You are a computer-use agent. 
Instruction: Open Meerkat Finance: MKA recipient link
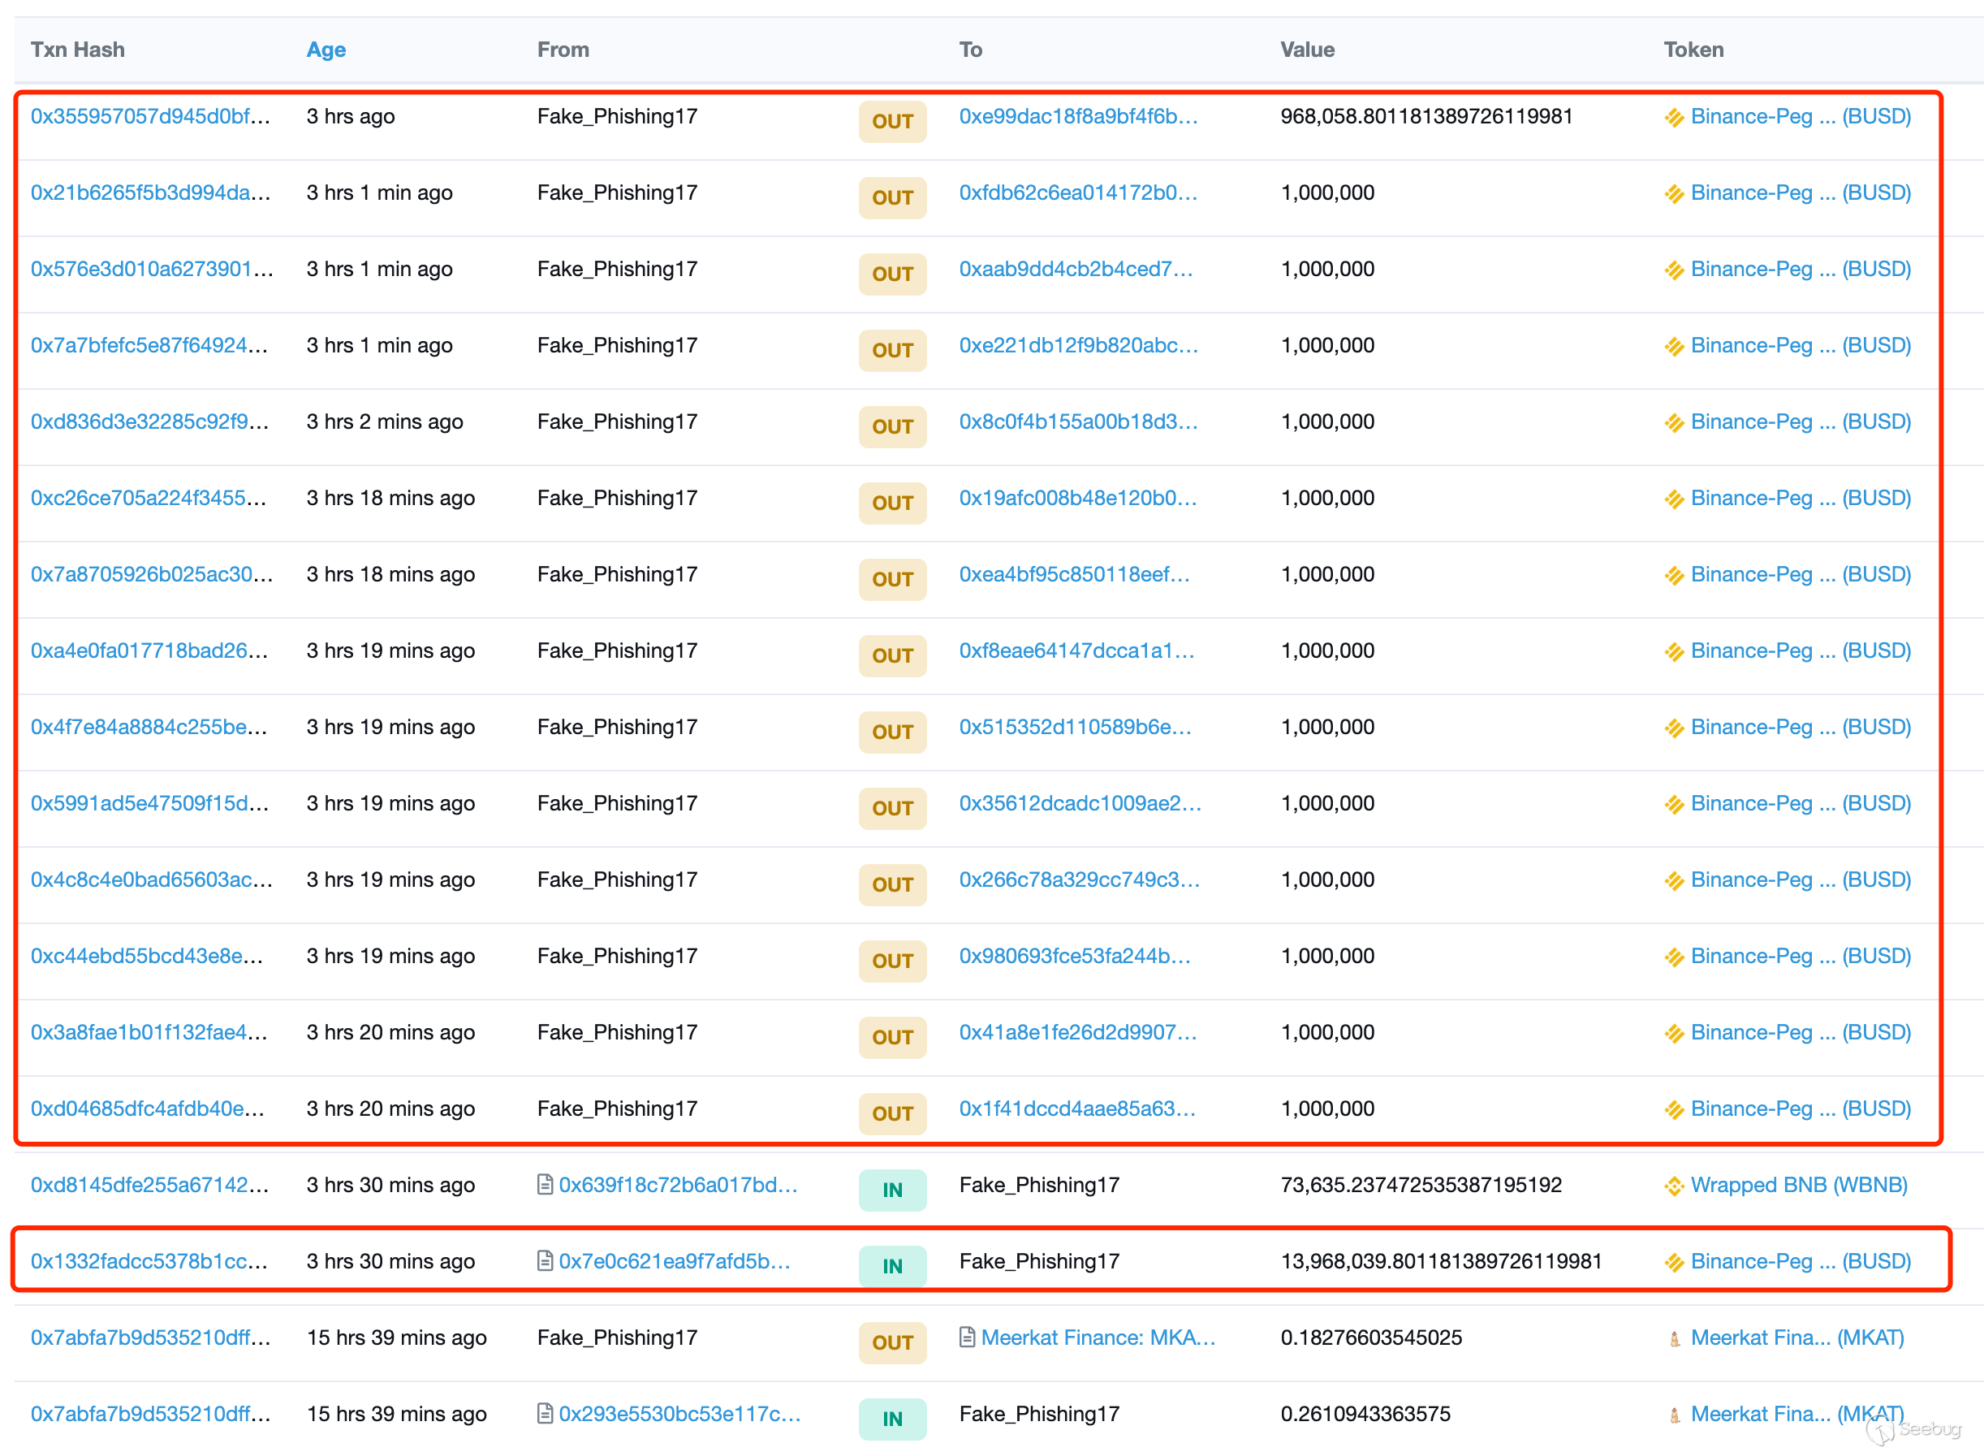click(x=1098, y=1337)
